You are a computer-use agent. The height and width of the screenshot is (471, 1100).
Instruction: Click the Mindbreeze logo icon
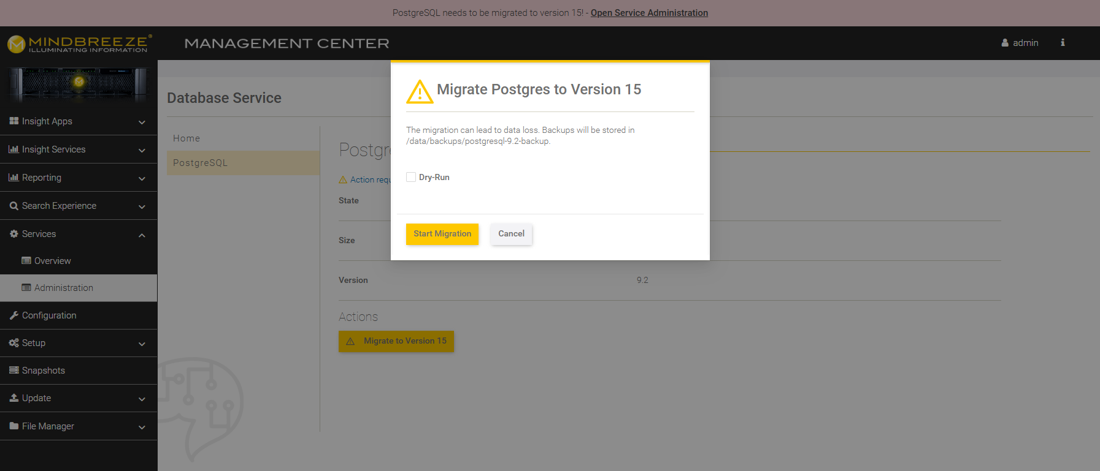pyautogui.click(x=17, y=43)
